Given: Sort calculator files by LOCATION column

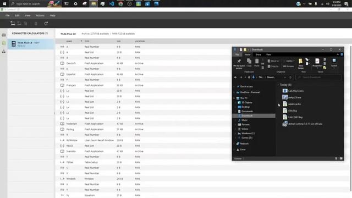Looking at the screenshot, I should pyautogui.click(x=140, y=41).
